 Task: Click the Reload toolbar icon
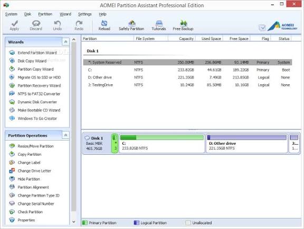pos(104,23)
